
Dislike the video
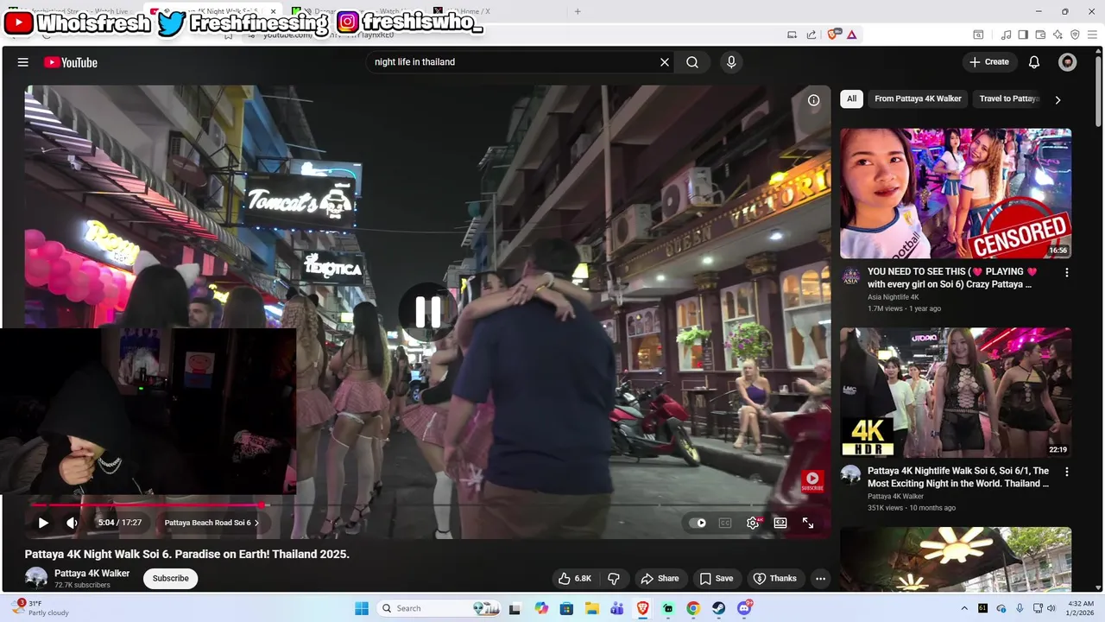(x=614, y=578)
